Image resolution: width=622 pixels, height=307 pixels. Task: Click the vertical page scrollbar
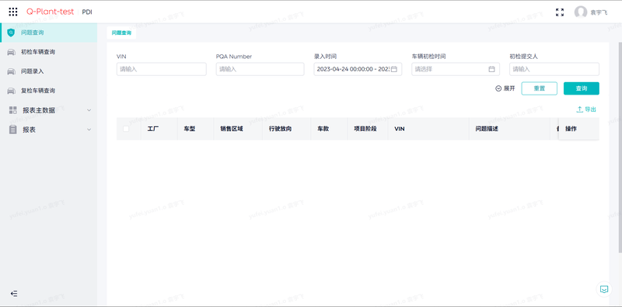(620, 147)
